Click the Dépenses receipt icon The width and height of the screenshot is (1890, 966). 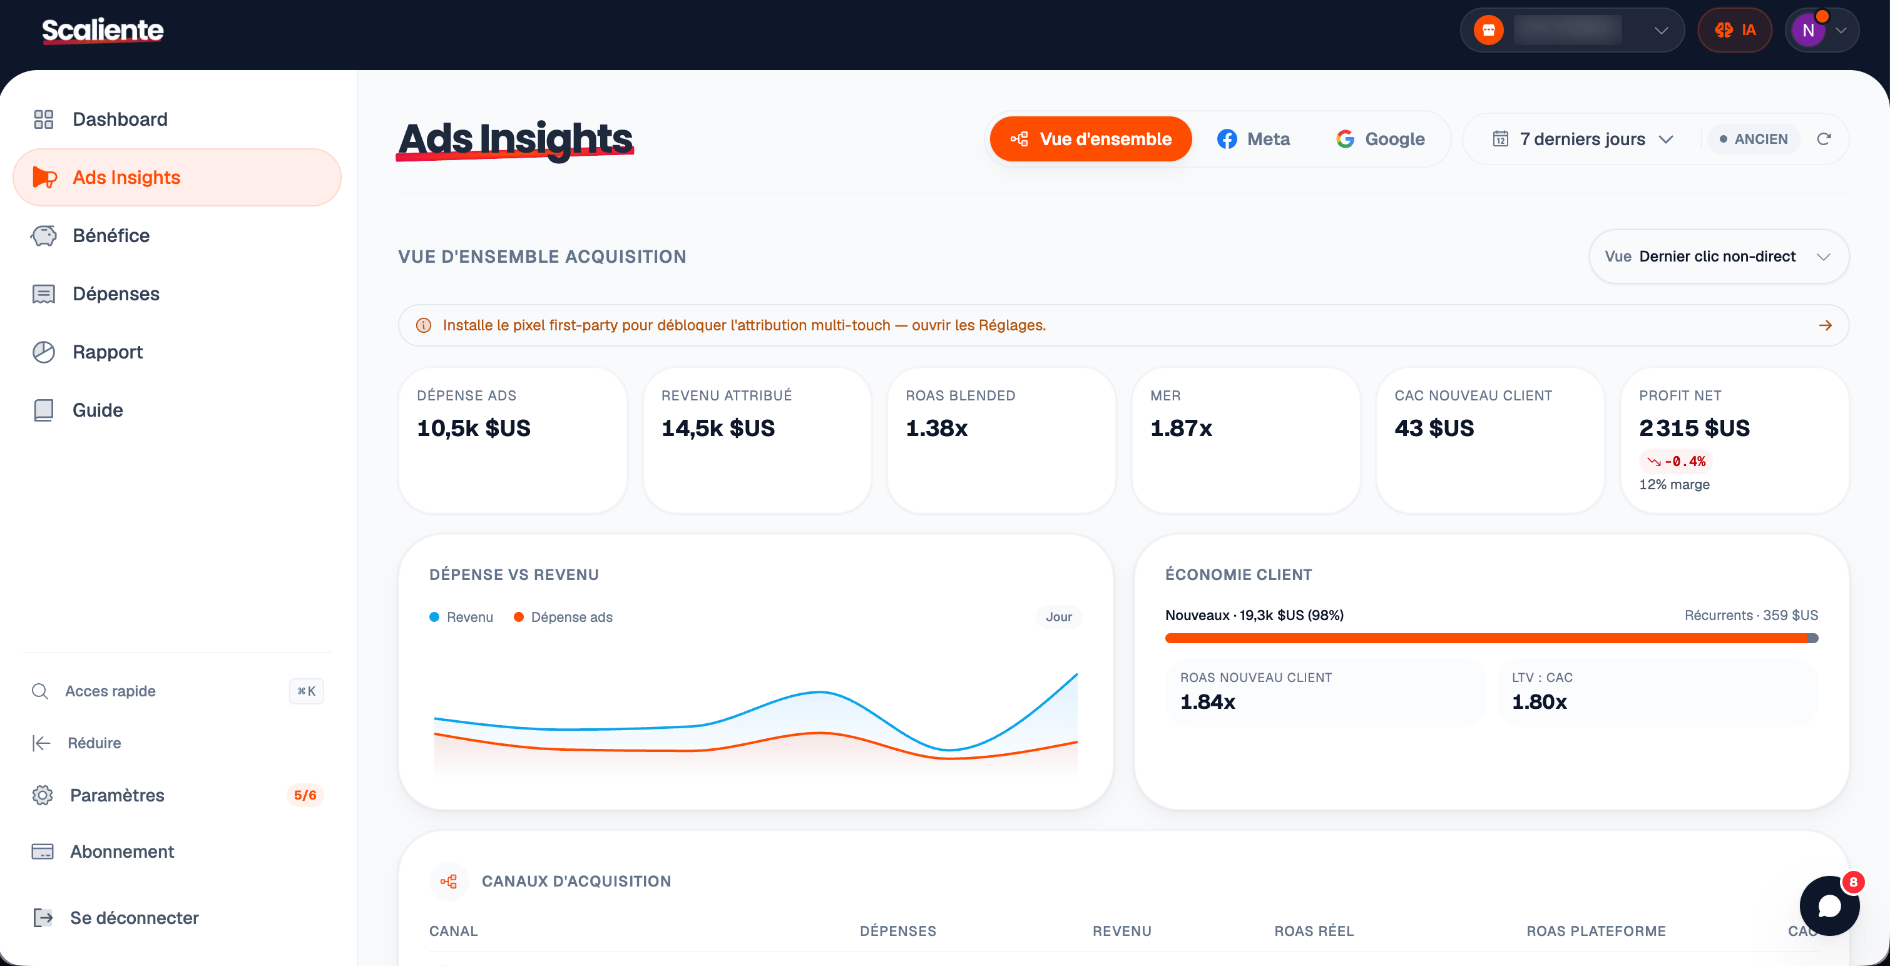[x=44, y=294]
